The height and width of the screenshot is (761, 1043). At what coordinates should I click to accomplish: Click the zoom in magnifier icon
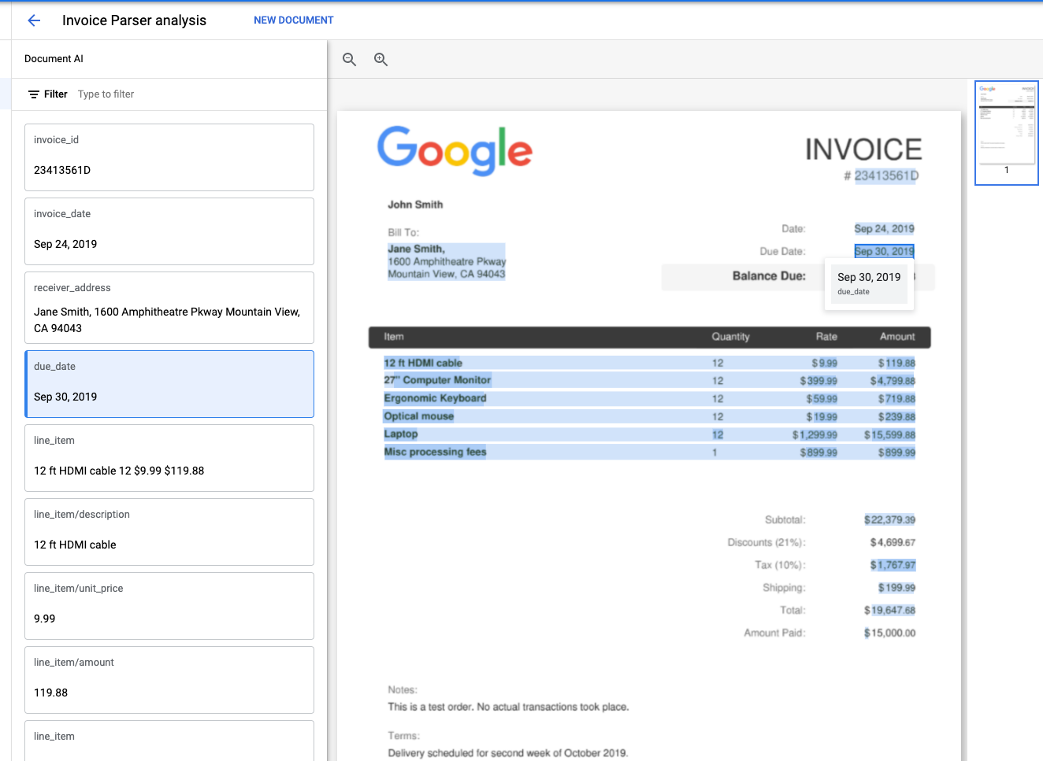coord(380,59)
